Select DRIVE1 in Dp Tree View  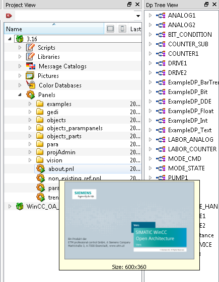[x=177, y=63]
